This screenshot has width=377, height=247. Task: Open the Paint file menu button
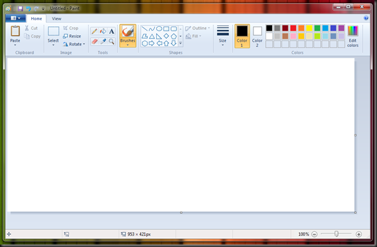16,18
